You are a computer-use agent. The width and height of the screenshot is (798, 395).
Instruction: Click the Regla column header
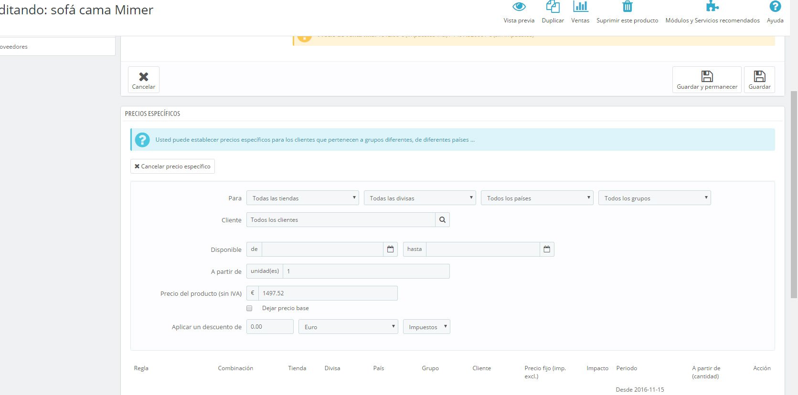coord(141,368)
